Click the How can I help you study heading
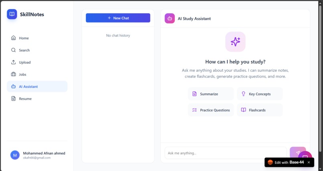The height and width of the screenshot is (171, 323). [x=235, y=62]
